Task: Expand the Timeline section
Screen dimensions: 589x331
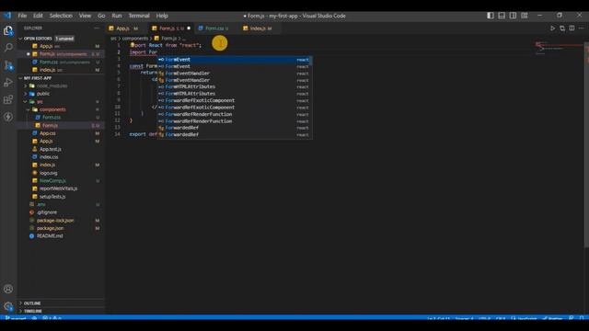Action: pos(33,311)
